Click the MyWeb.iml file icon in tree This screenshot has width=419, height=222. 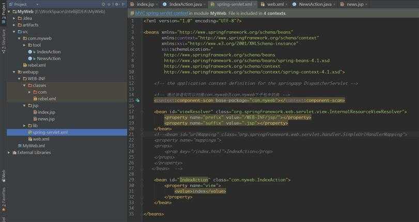click(20, 146)
